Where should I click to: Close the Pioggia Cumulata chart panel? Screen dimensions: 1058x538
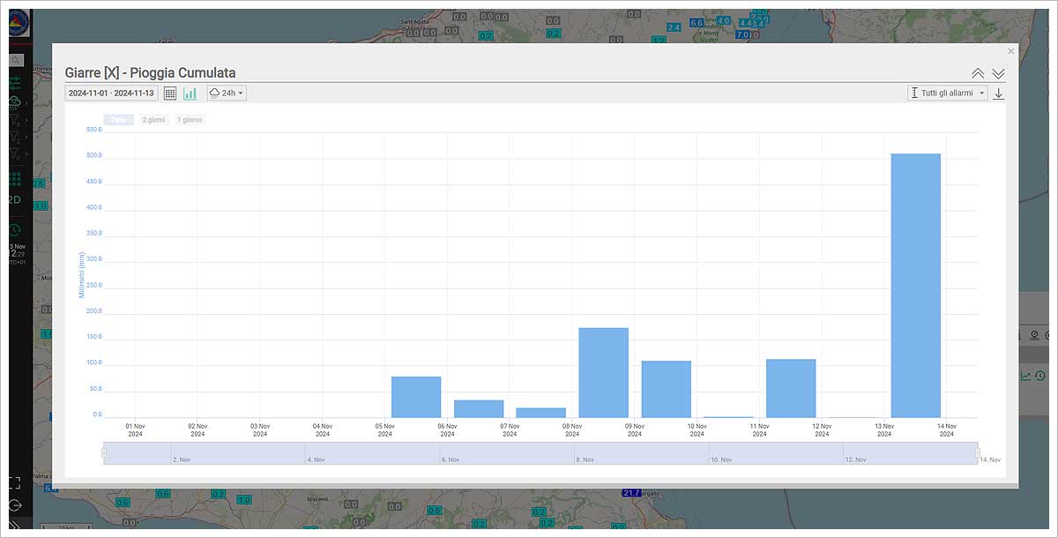(x=1010, y=51)
